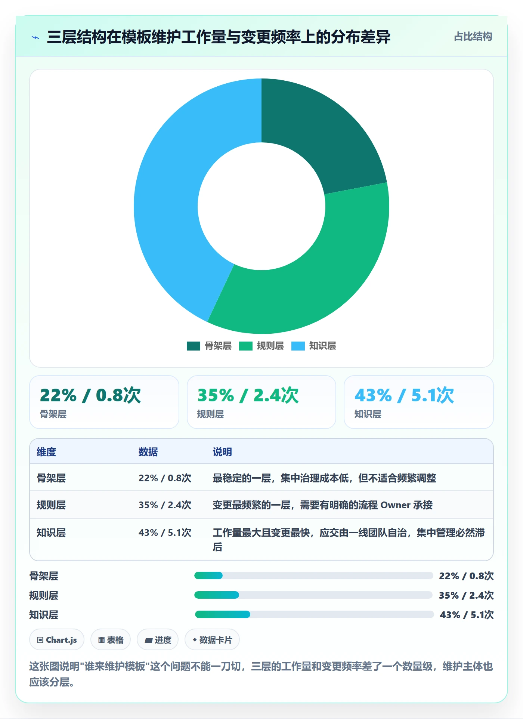Image resolution: width=523 pixels, height=719 pixels.
Task: Click the description starting 最稳定的一层
Action: (324, 478)
